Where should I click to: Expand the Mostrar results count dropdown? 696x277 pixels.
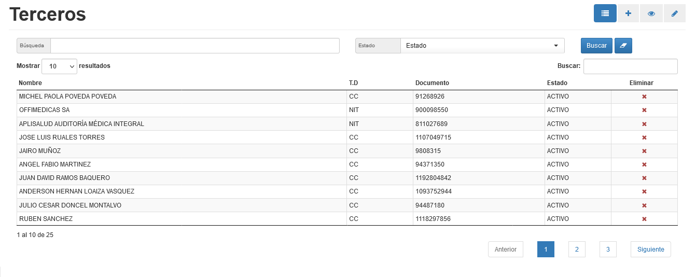[59, 66]
